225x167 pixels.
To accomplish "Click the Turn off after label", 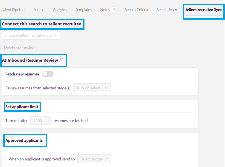I will 16,121.
